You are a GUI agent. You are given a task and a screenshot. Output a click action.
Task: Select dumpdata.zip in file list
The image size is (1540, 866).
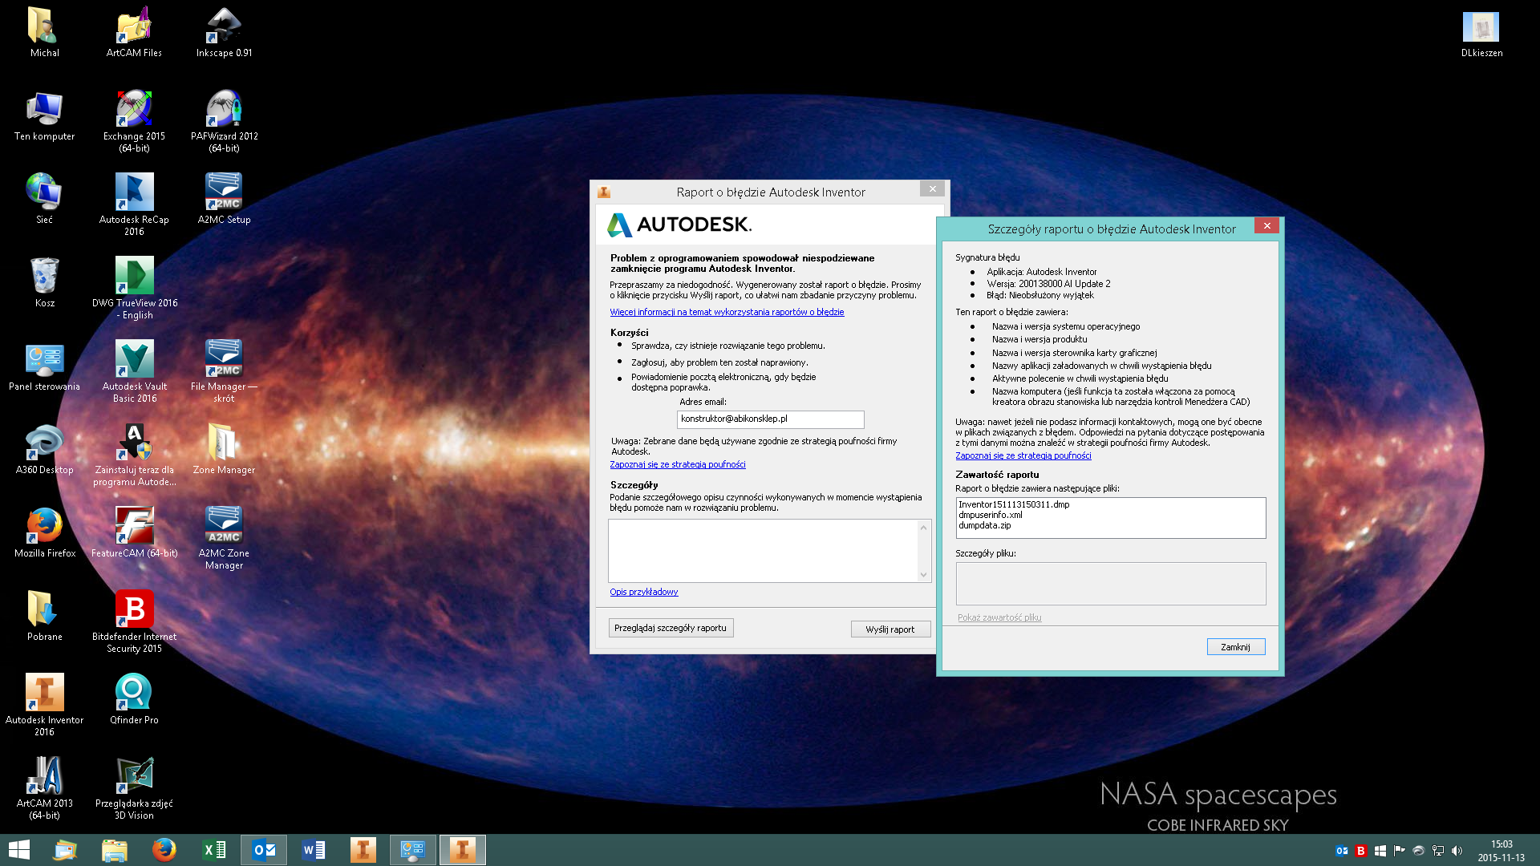[984, 525]
